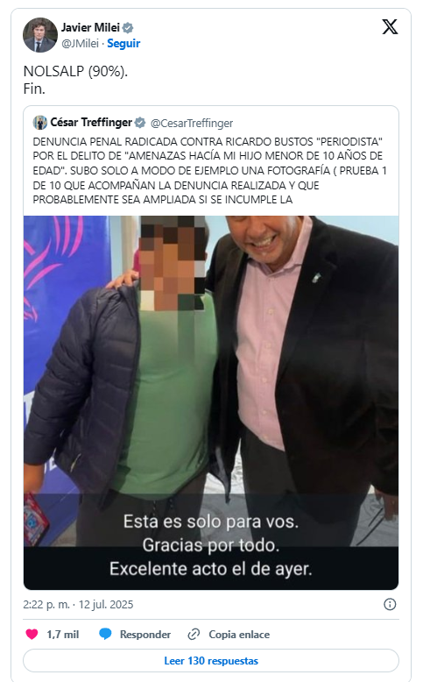Click the César Treffinger display name

pos(91,122)
